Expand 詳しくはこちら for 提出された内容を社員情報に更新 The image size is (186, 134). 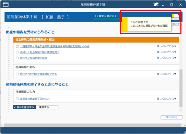(x=166, y=74)
